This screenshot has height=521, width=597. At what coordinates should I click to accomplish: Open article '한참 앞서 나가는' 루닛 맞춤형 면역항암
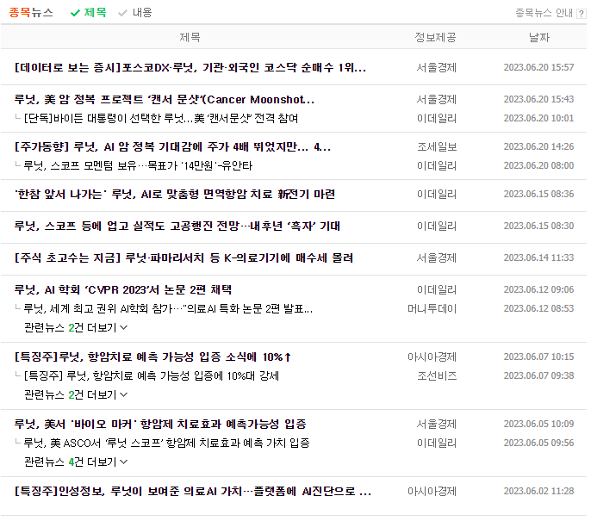(175, 194)
